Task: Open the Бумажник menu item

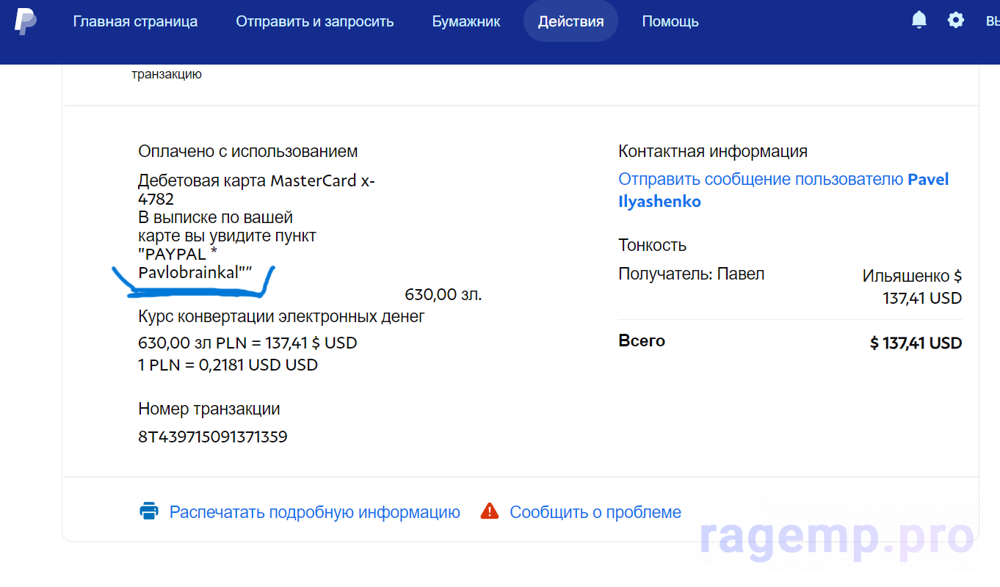Action: coord(466,21)
